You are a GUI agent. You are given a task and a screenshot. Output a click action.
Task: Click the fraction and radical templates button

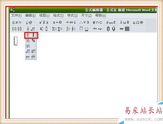[31, 29]
